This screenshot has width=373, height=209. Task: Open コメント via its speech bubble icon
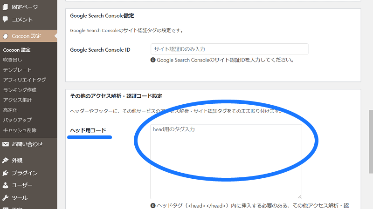pyautogui.click(x=5, y=20)
